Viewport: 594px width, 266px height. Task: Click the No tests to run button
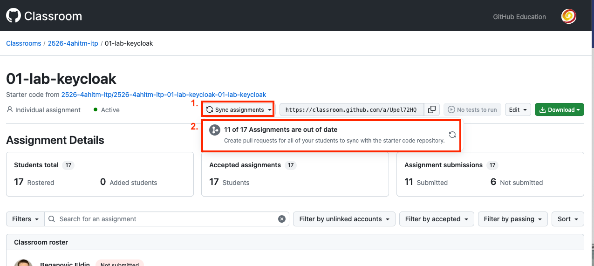click(472, 110)
